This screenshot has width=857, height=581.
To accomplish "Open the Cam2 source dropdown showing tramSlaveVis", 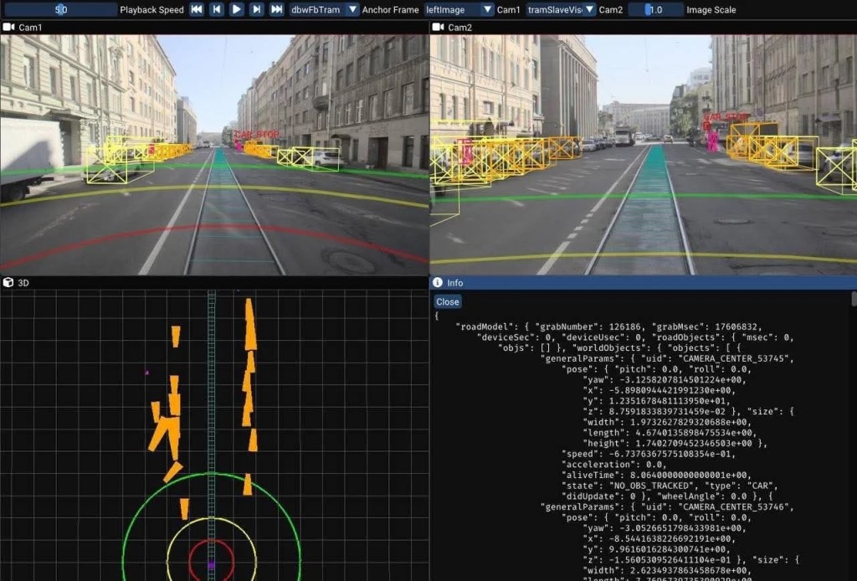I will 561,9.
